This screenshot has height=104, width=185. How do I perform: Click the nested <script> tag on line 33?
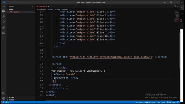63,67
